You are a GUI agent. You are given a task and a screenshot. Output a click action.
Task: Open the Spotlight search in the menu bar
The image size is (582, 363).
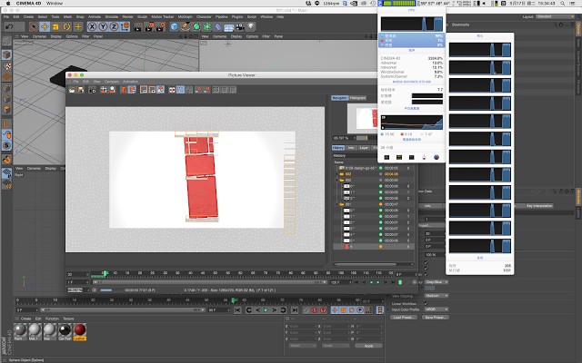click(x=563, y=4)
